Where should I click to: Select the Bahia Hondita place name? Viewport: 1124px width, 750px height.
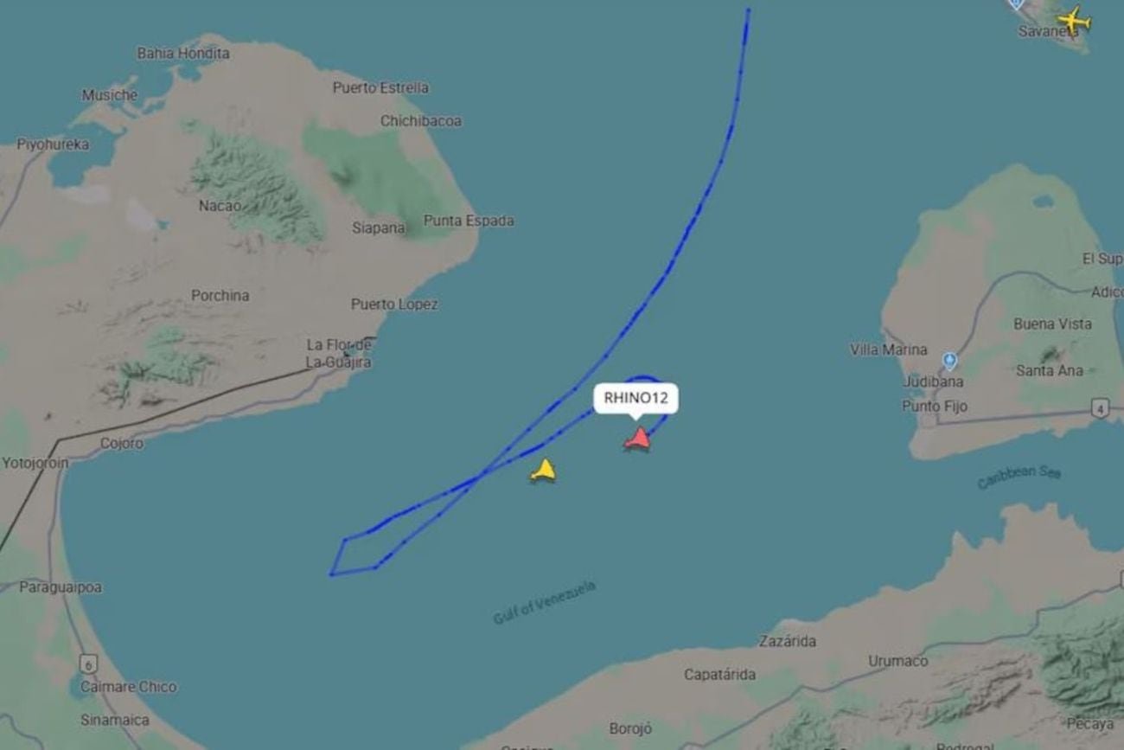coord(183,53)
